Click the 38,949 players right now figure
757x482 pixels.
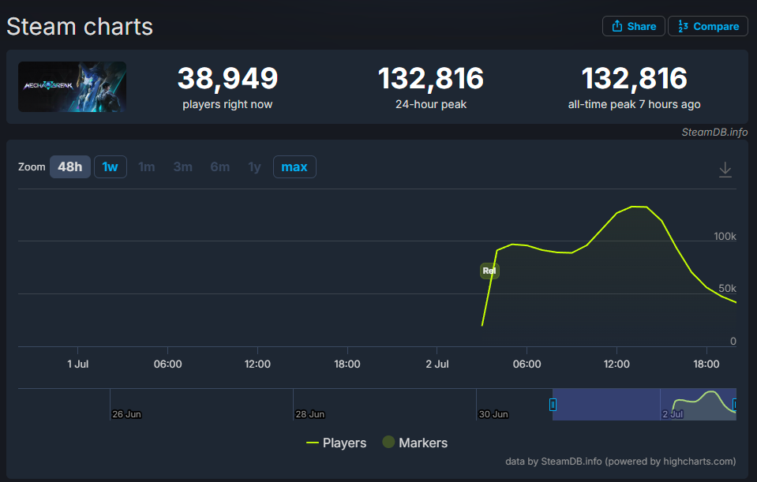point(227,78)
